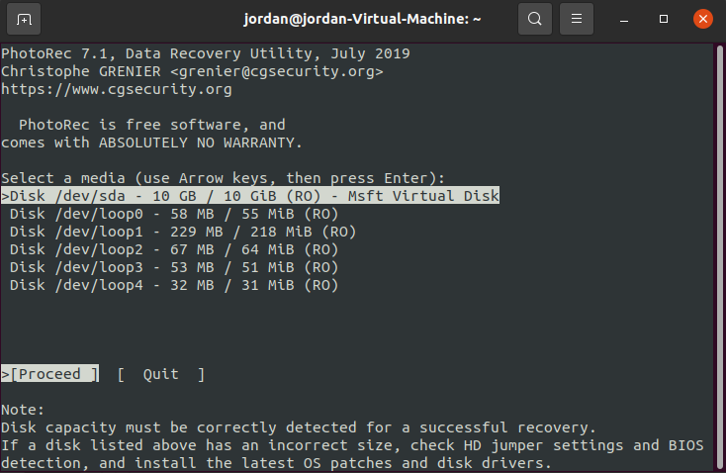This screenshot has height=473, width=726.
Task: Click the https://www.cgsecurity.org URL
Action: click(x=117, y=89)
